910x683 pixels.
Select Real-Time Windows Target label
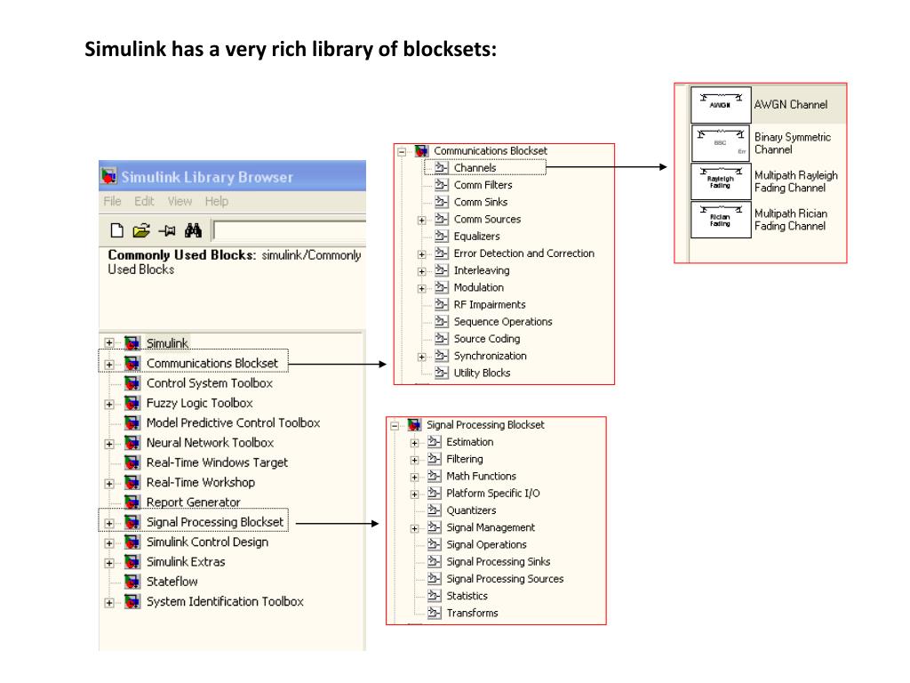pyautogui.click(x=217, y=462)
